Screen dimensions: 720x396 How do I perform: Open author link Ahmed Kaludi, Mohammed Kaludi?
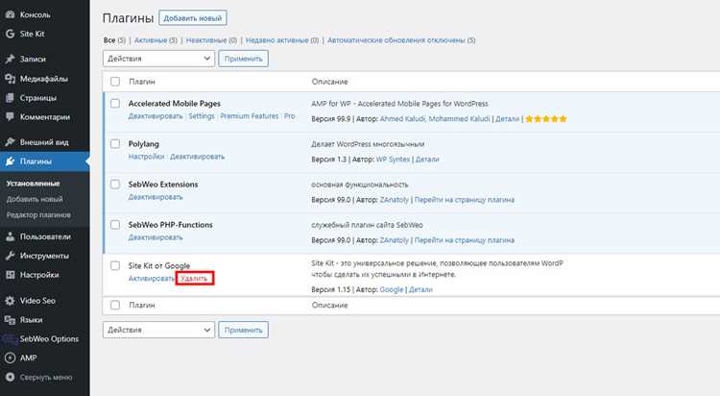[x=435, y=118]
